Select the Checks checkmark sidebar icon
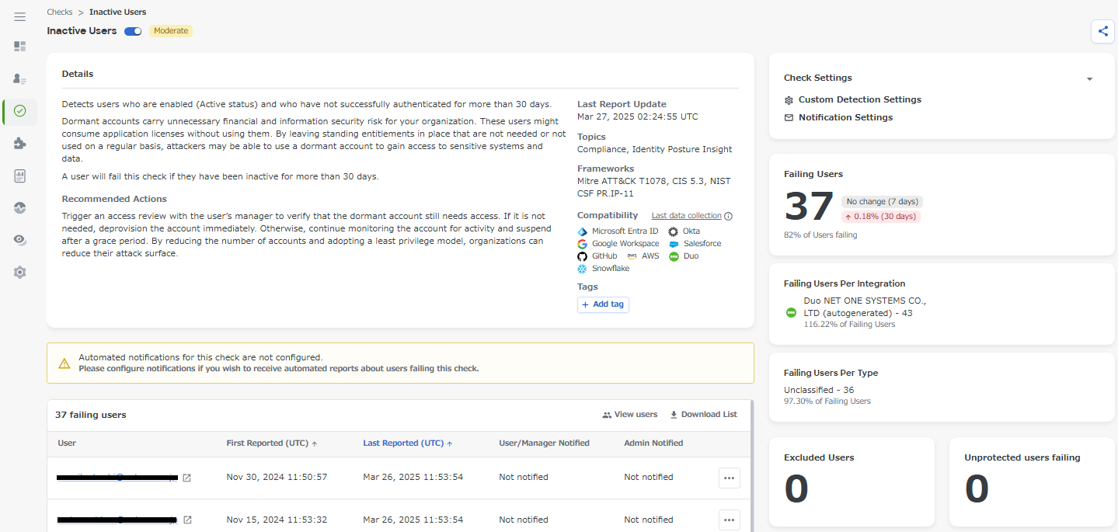The image size is (1118, 532). pyautogui.click(x=20, y=111)
